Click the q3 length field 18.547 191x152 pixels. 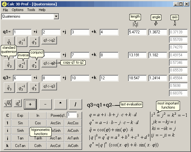pos(138,78)
